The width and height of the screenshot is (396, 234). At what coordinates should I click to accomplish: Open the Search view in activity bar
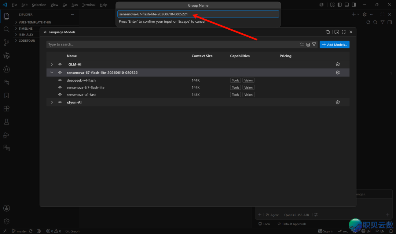7,29
